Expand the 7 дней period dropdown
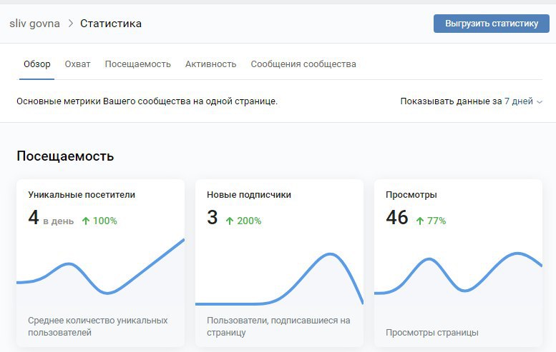The width and height of the screenshot is (556, 352). coord(523,101)
